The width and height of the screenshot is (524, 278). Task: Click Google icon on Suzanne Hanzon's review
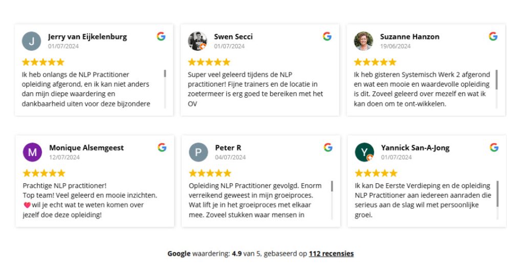(493, 36)
